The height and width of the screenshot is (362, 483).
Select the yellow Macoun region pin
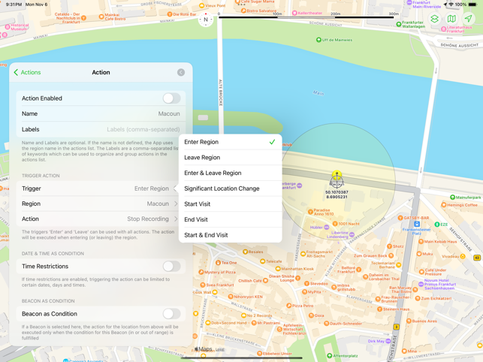[337, 175]
